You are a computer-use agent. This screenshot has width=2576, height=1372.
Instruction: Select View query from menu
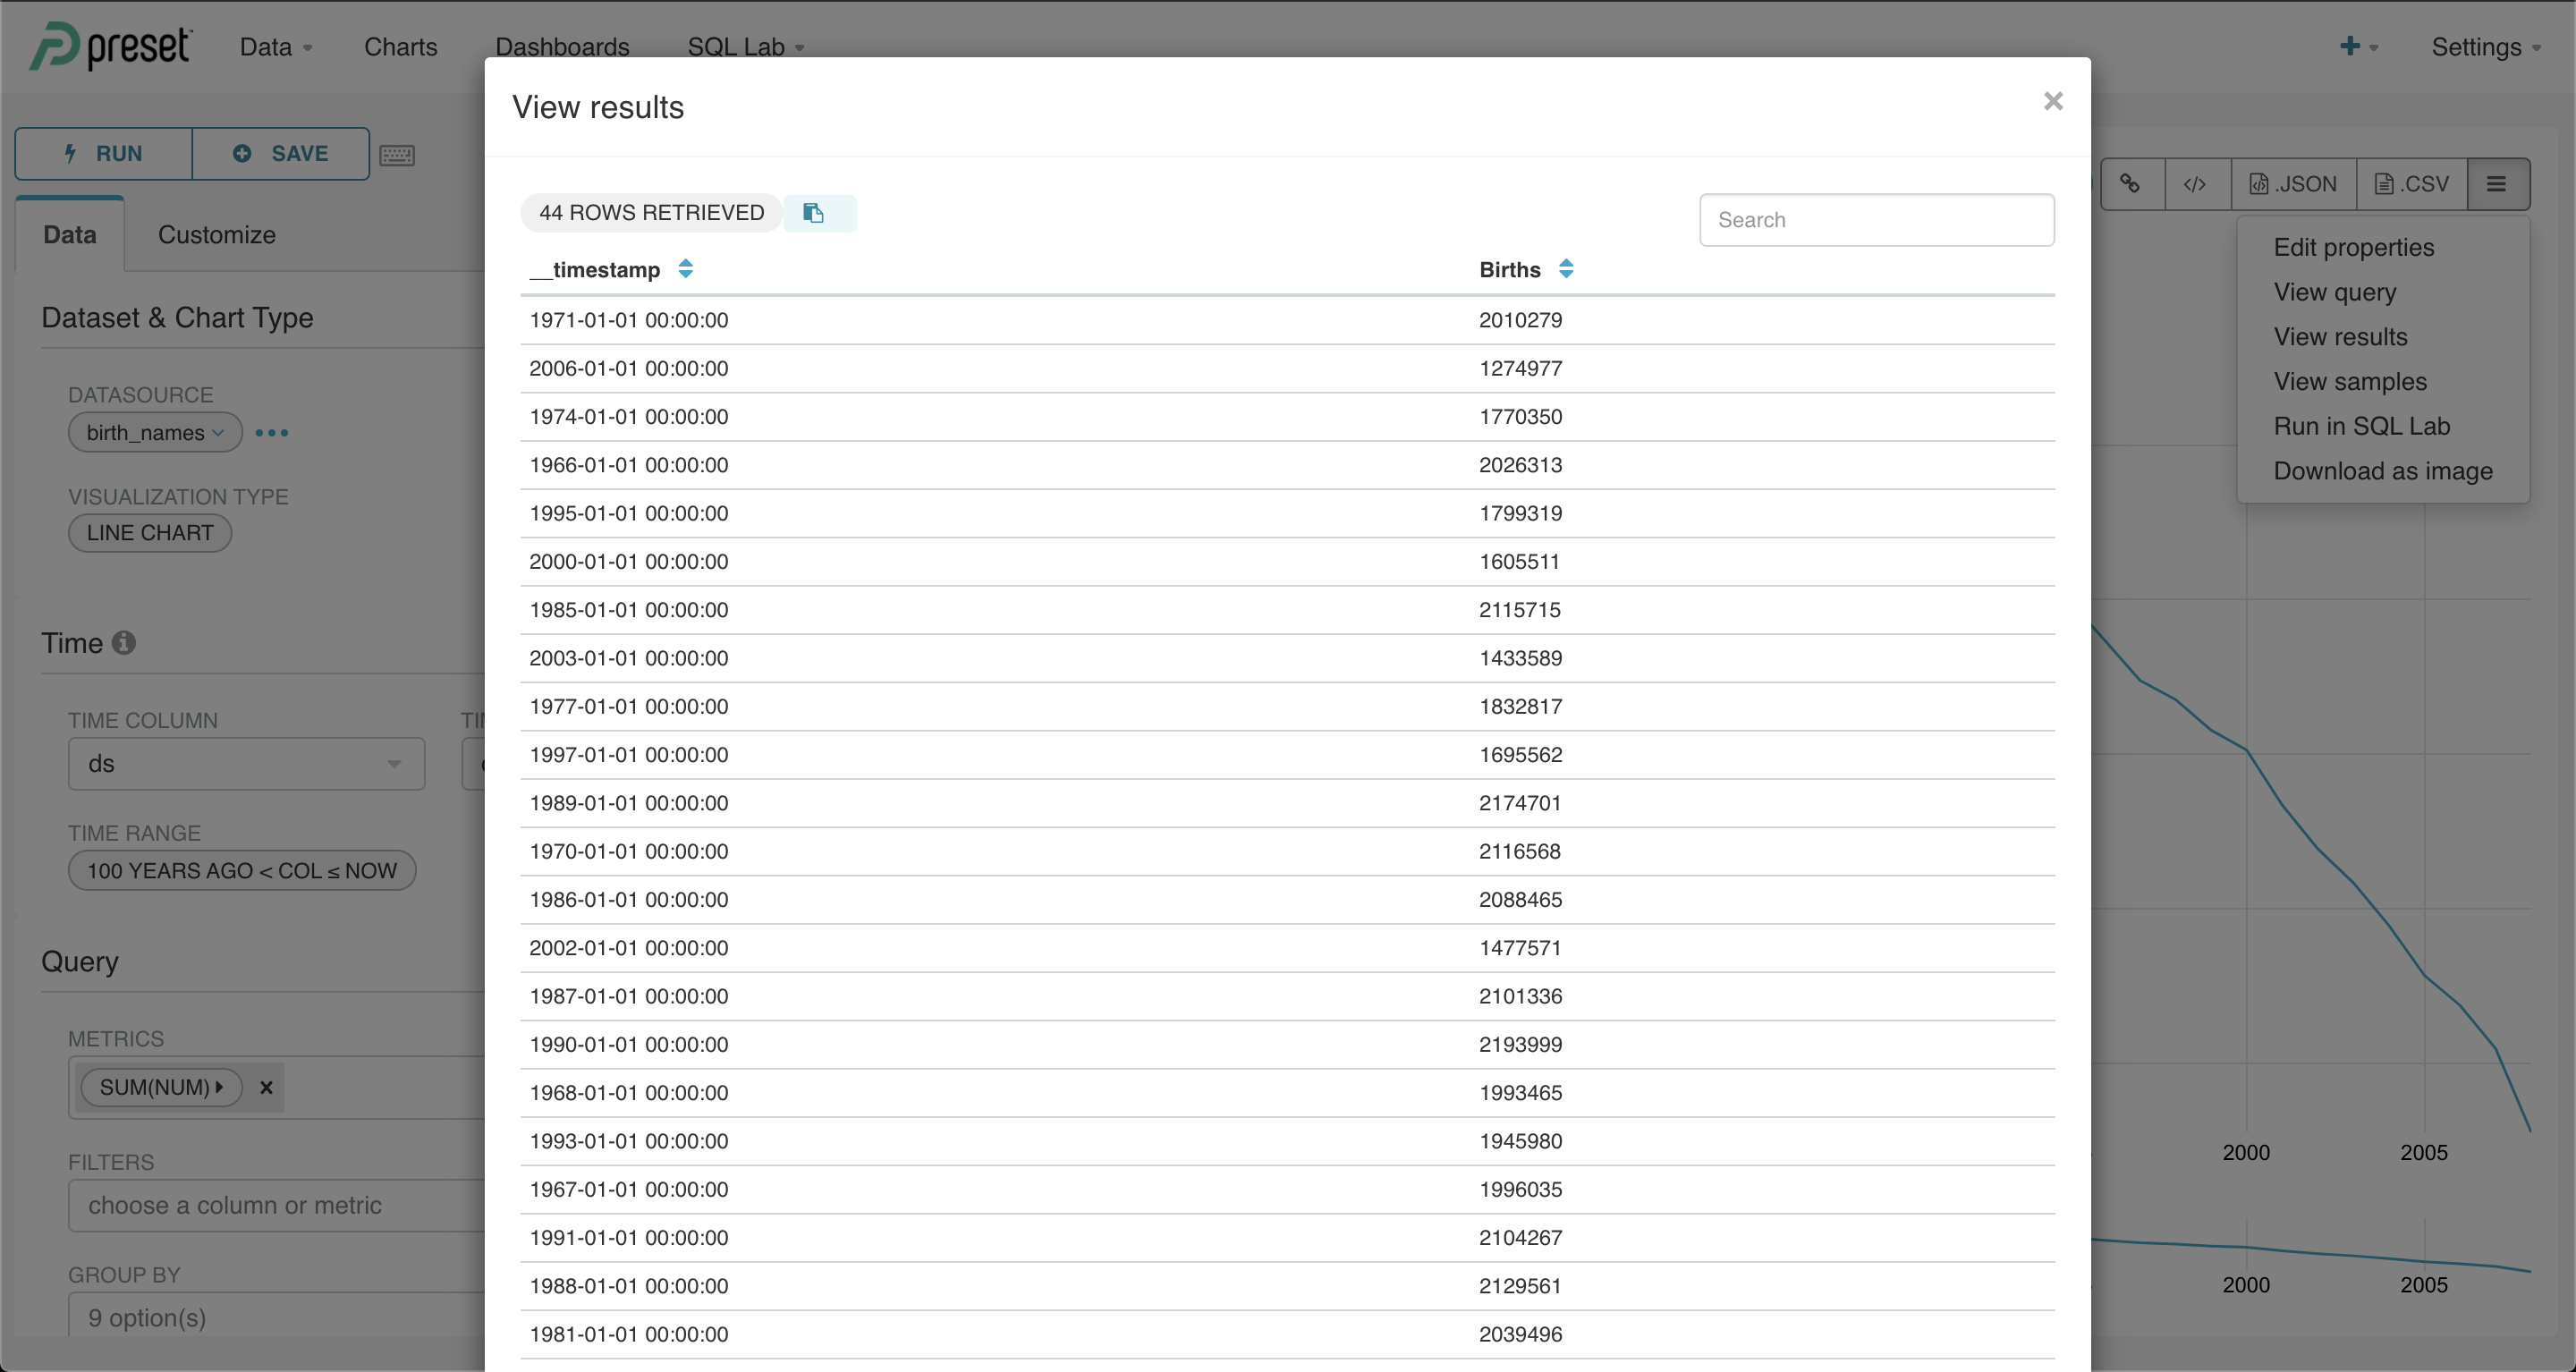click(2334, 292)
